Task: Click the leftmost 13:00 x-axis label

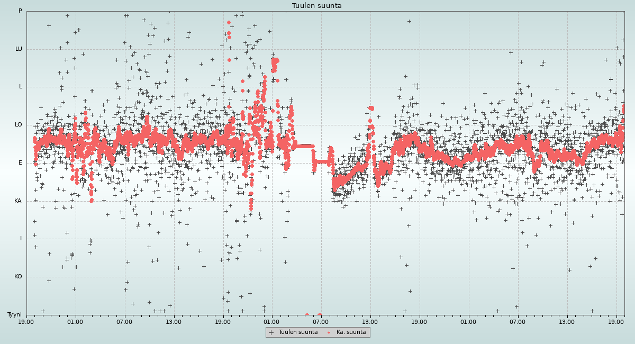Action: (174, 321)
